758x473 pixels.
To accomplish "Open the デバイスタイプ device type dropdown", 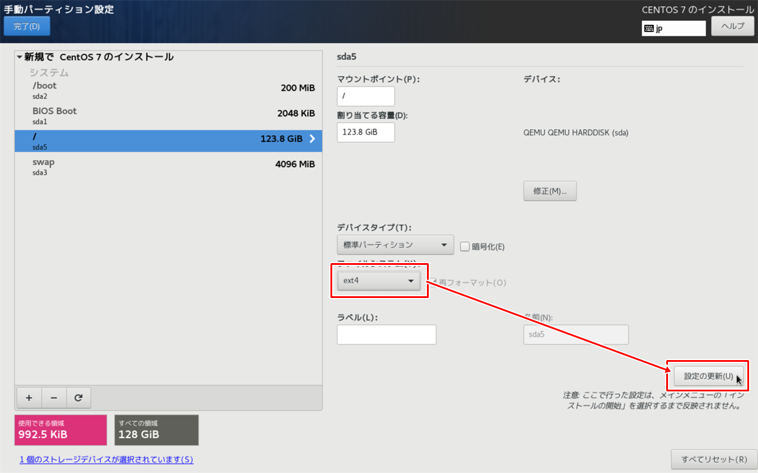I will pos(395,244).
